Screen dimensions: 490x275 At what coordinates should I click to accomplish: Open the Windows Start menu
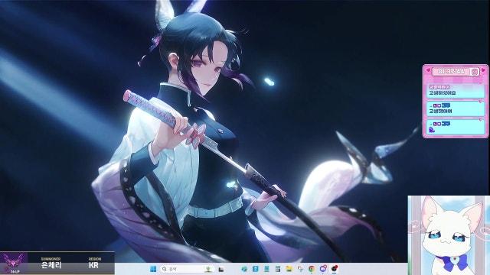pyautogui.click(x=153, y=269)
